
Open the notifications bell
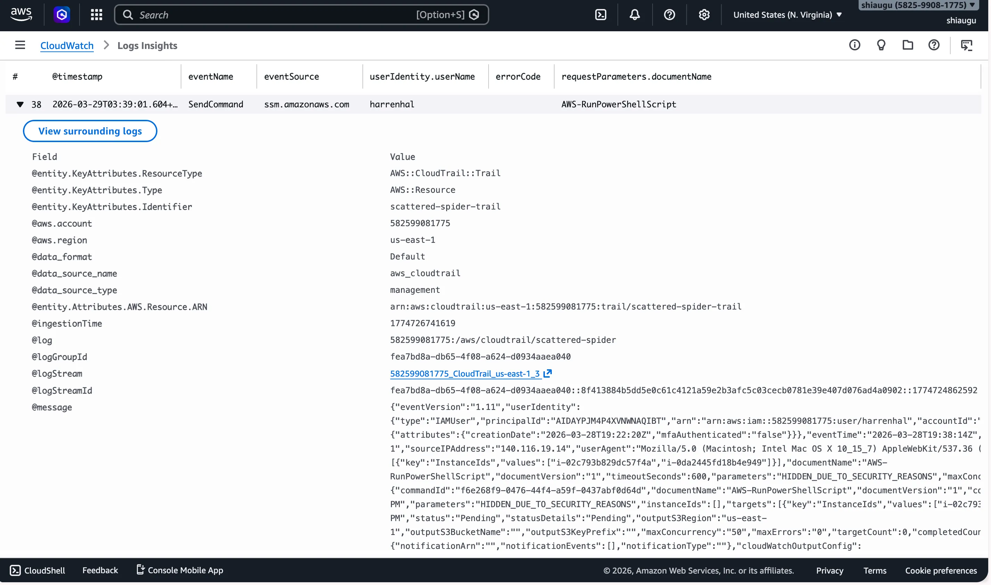coord(635,15)
